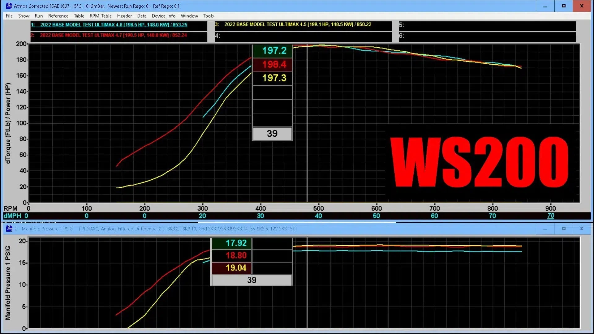Click Manifold Pressure window title icon
Screen dimensions: 594x334
9,229
